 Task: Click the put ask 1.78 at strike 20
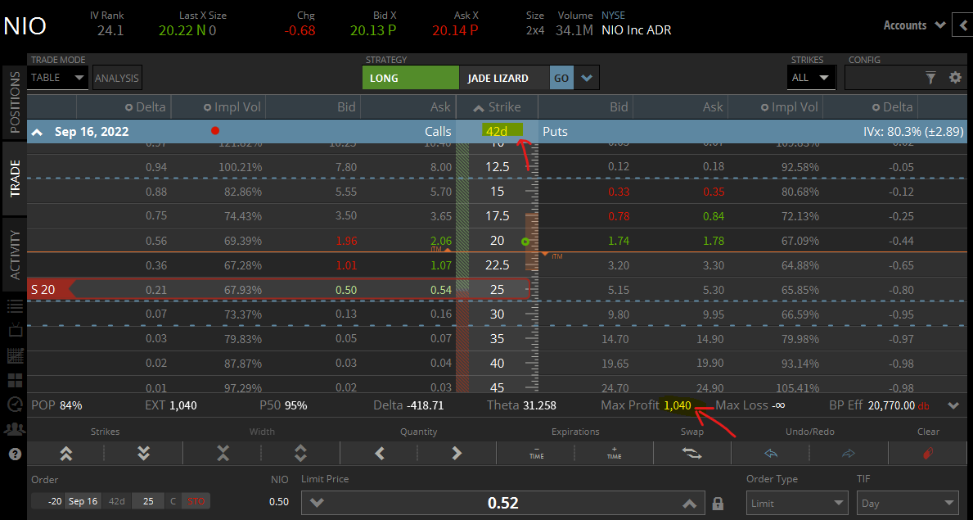tap(713, 241)
